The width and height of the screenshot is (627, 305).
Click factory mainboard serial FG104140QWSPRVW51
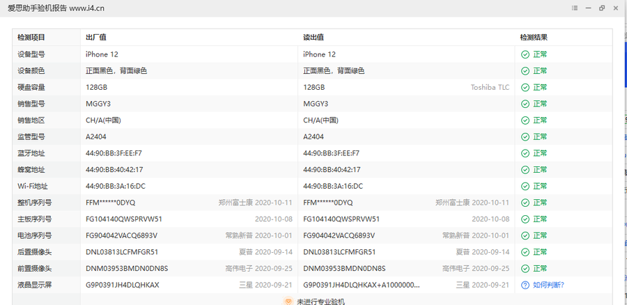point(124,219)
